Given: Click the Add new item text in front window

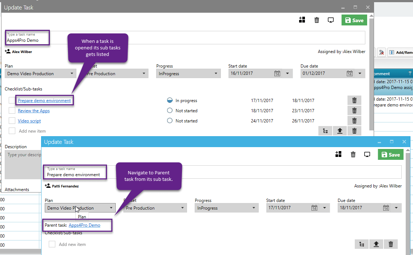Looking at the screenshot, I should [72, 244].
